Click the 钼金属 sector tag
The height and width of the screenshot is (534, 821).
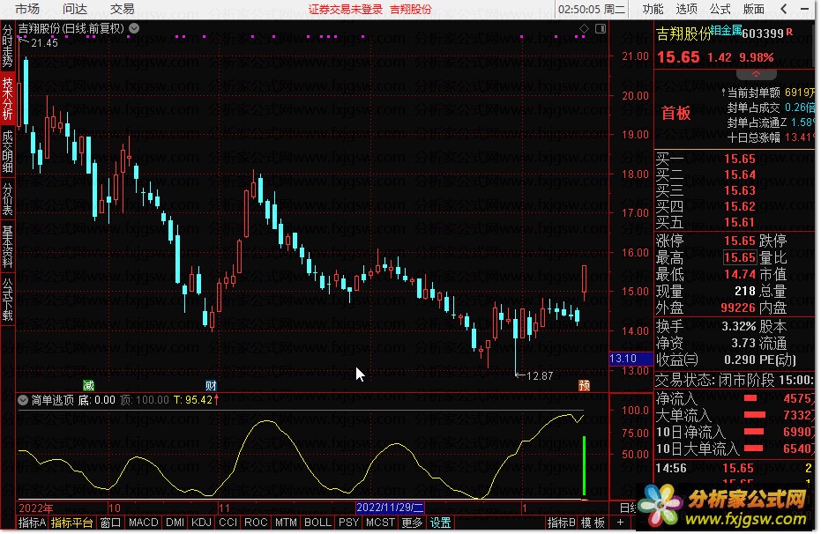coord(726,30)
